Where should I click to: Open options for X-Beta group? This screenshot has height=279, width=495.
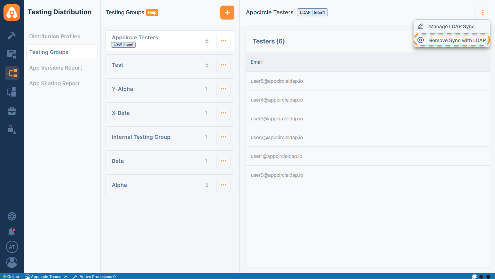pyautogui.click(x=223, y=113)
